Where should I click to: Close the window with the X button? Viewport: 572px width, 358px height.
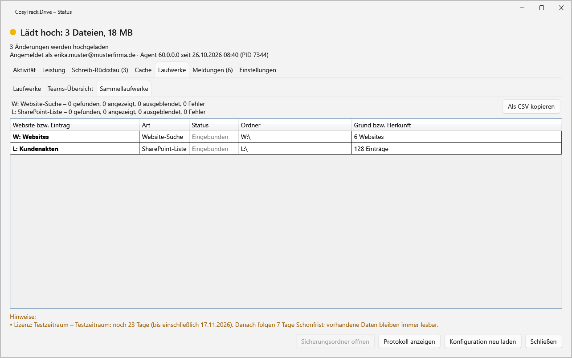tap(561, 8)
